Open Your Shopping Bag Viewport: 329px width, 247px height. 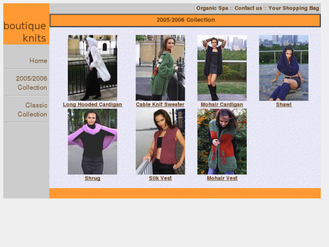pyautogui.click(x=294, y=8)
